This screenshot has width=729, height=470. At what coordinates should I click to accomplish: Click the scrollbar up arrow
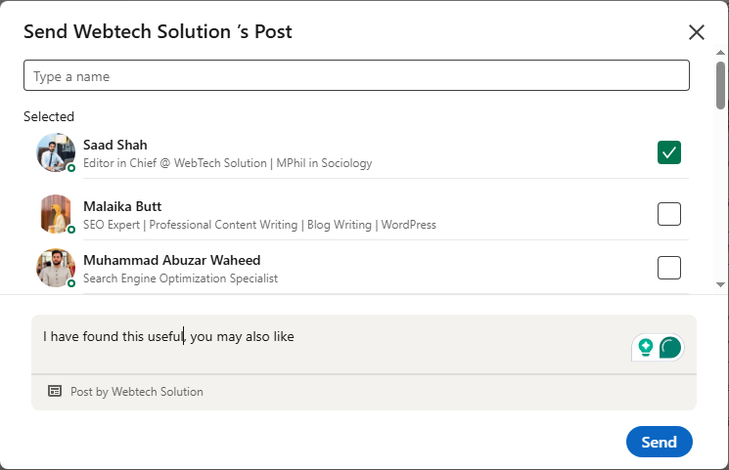click(720, 53)
